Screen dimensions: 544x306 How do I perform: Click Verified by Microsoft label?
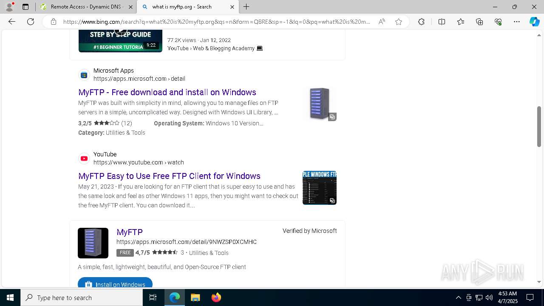point(310,231)
